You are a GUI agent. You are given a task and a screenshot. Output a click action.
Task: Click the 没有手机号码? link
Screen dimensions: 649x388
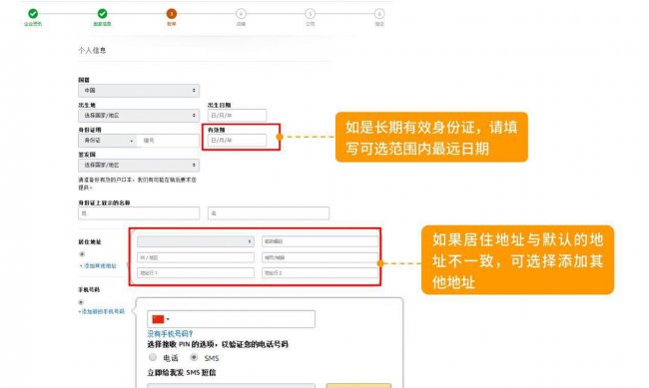[170, 333]
